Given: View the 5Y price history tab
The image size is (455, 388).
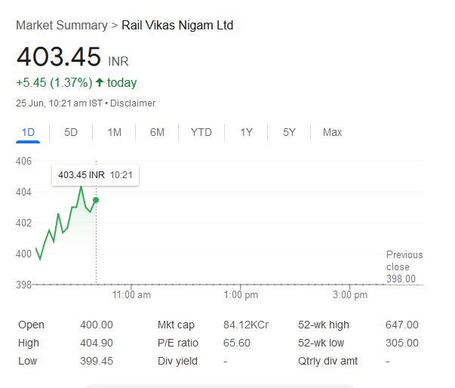Looking at the screenshot, I should pos(289,132).
